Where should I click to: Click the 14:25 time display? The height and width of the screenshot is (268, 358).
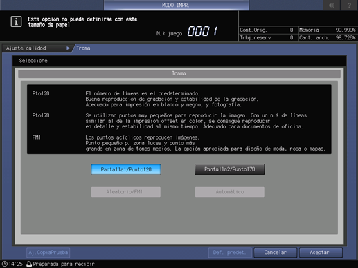pos(16,264)
